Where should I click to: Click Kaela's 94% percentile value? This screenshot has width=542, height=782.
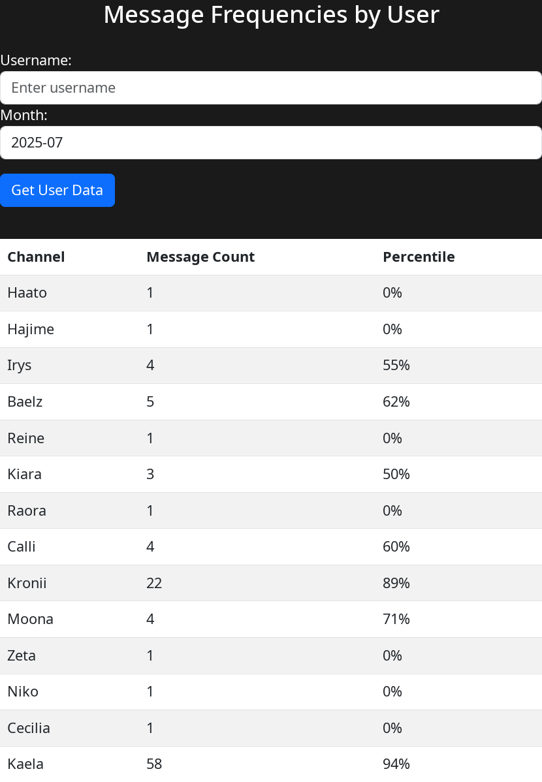tap(396, 764)
